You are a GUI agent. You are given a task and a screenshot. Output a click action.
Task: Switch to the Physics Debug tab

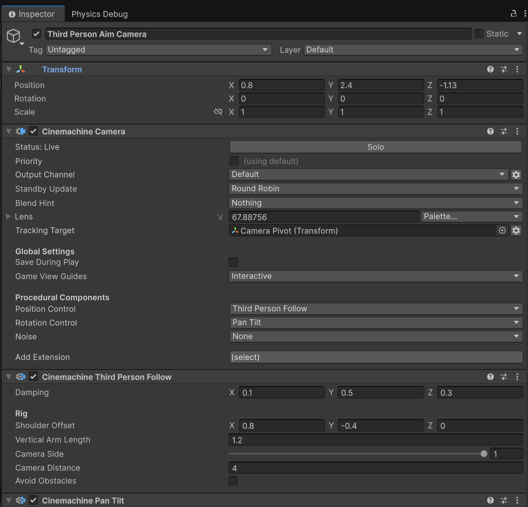(x=99, y=14)
